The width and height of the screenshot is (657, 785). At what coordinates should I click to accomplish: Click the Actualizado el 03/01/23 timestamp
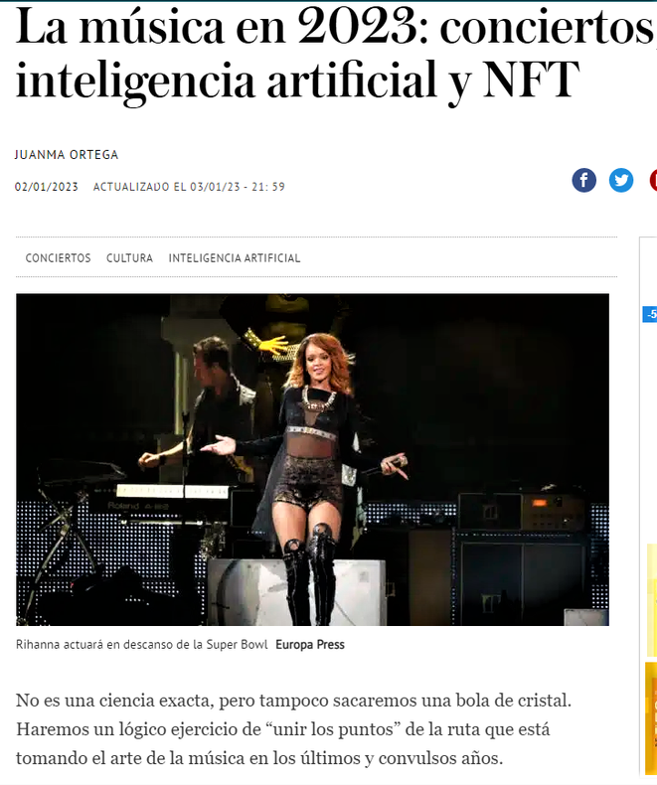pyautogui.click(x=189, y=187)
